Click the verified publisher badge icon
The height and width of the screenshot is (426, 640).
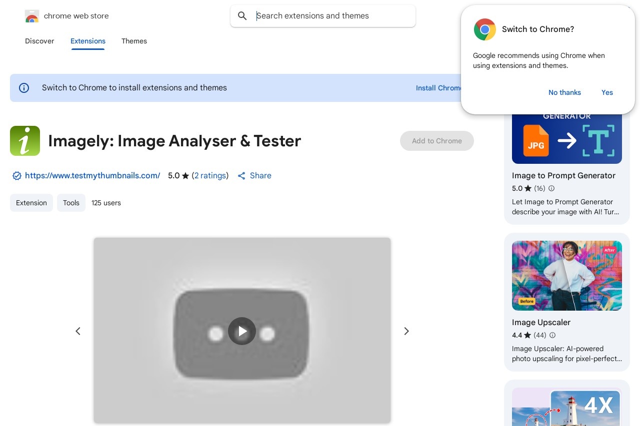(17, 176)
